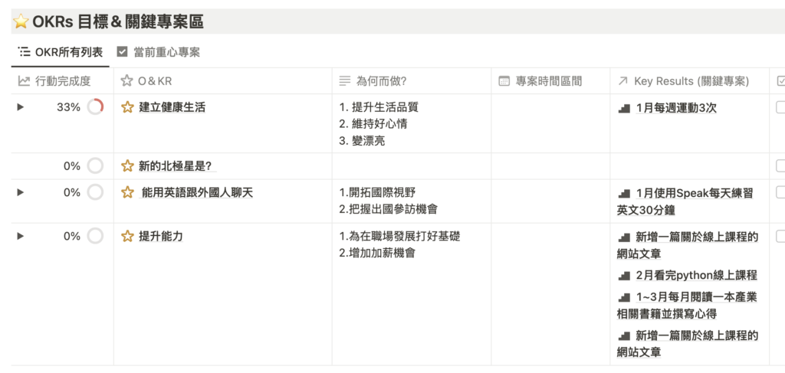
Task: Tick the checkbox in the 新的北極星是? row
Action: tap(780, 166)
